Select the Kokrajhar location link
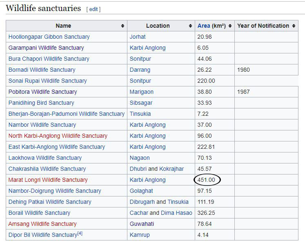 pyautogui.click(x=171, y=169)
